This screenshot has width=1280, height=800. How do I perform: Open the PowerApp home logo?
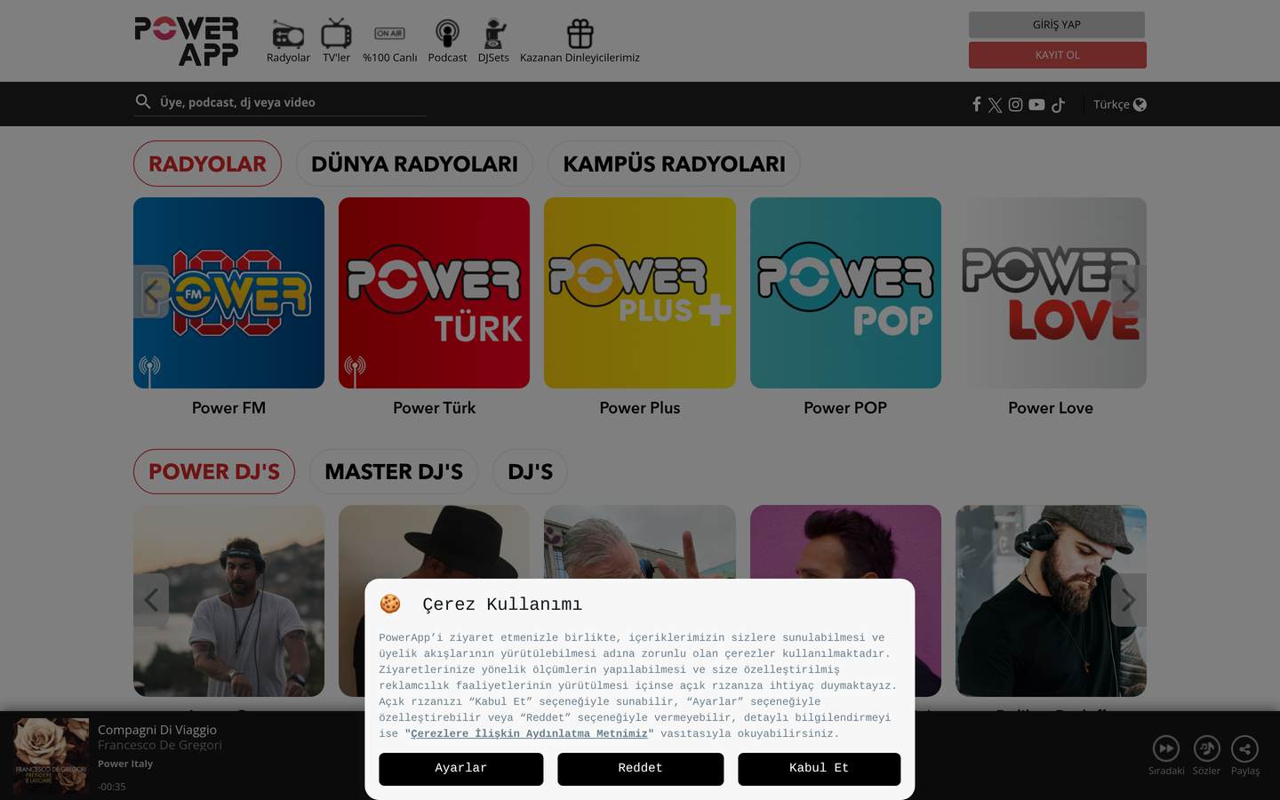pos(187,41)
